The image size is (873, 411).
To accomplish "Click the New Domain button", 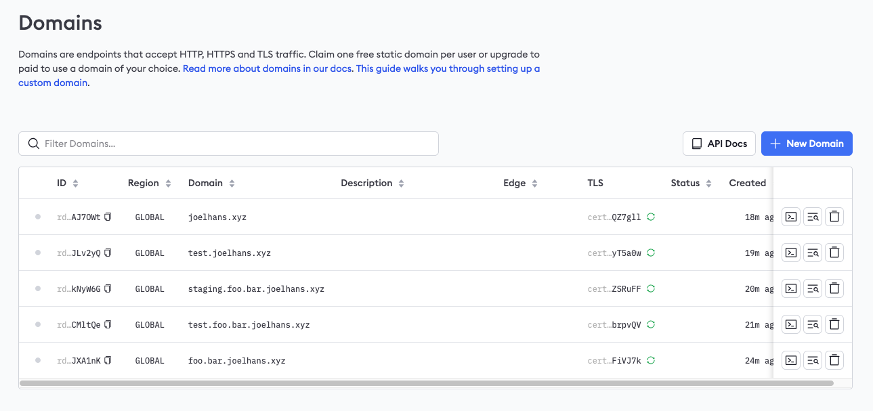I will 806,144.
